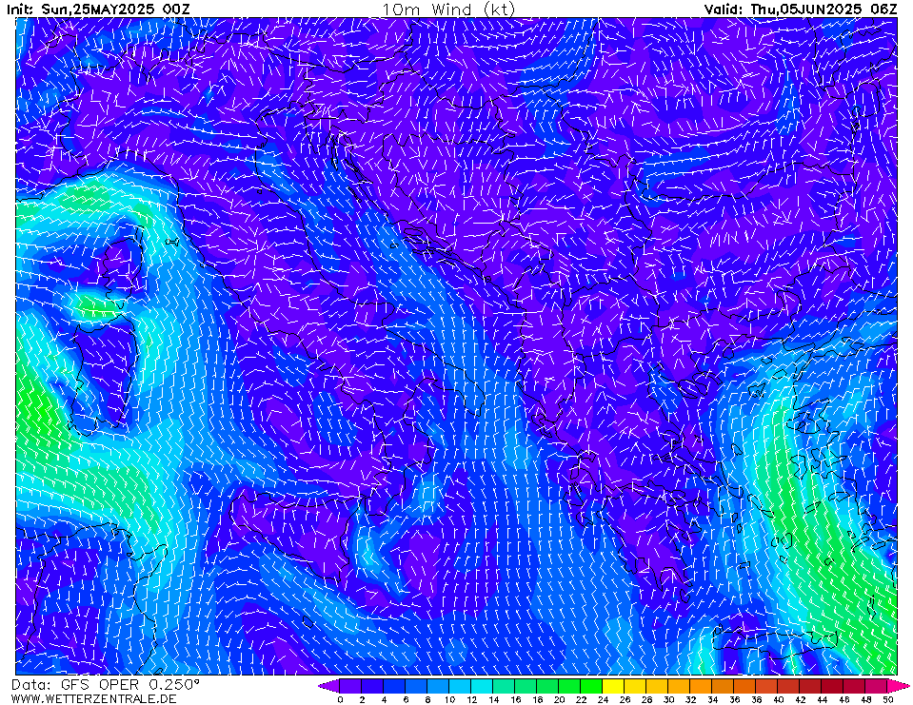The image size is (913, 705).
Task: Click the '10m Wind (kt)' title
Action: pyautogui.click(x=448, y=9)
